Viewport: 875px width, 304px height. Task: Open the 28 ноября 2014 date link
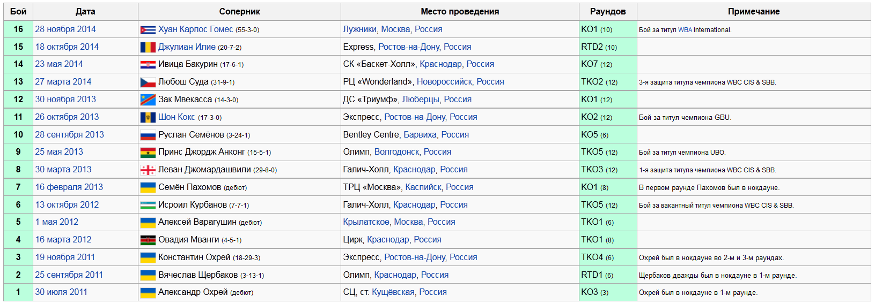[65, 29]
